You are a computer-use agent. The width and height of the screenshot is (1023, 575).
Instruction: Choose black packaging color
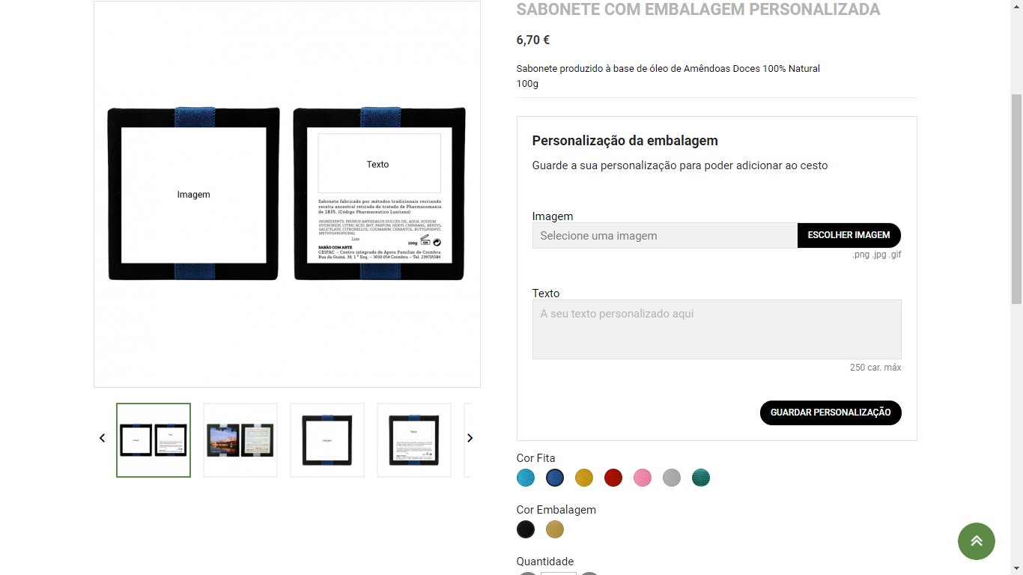pos(526,529)
